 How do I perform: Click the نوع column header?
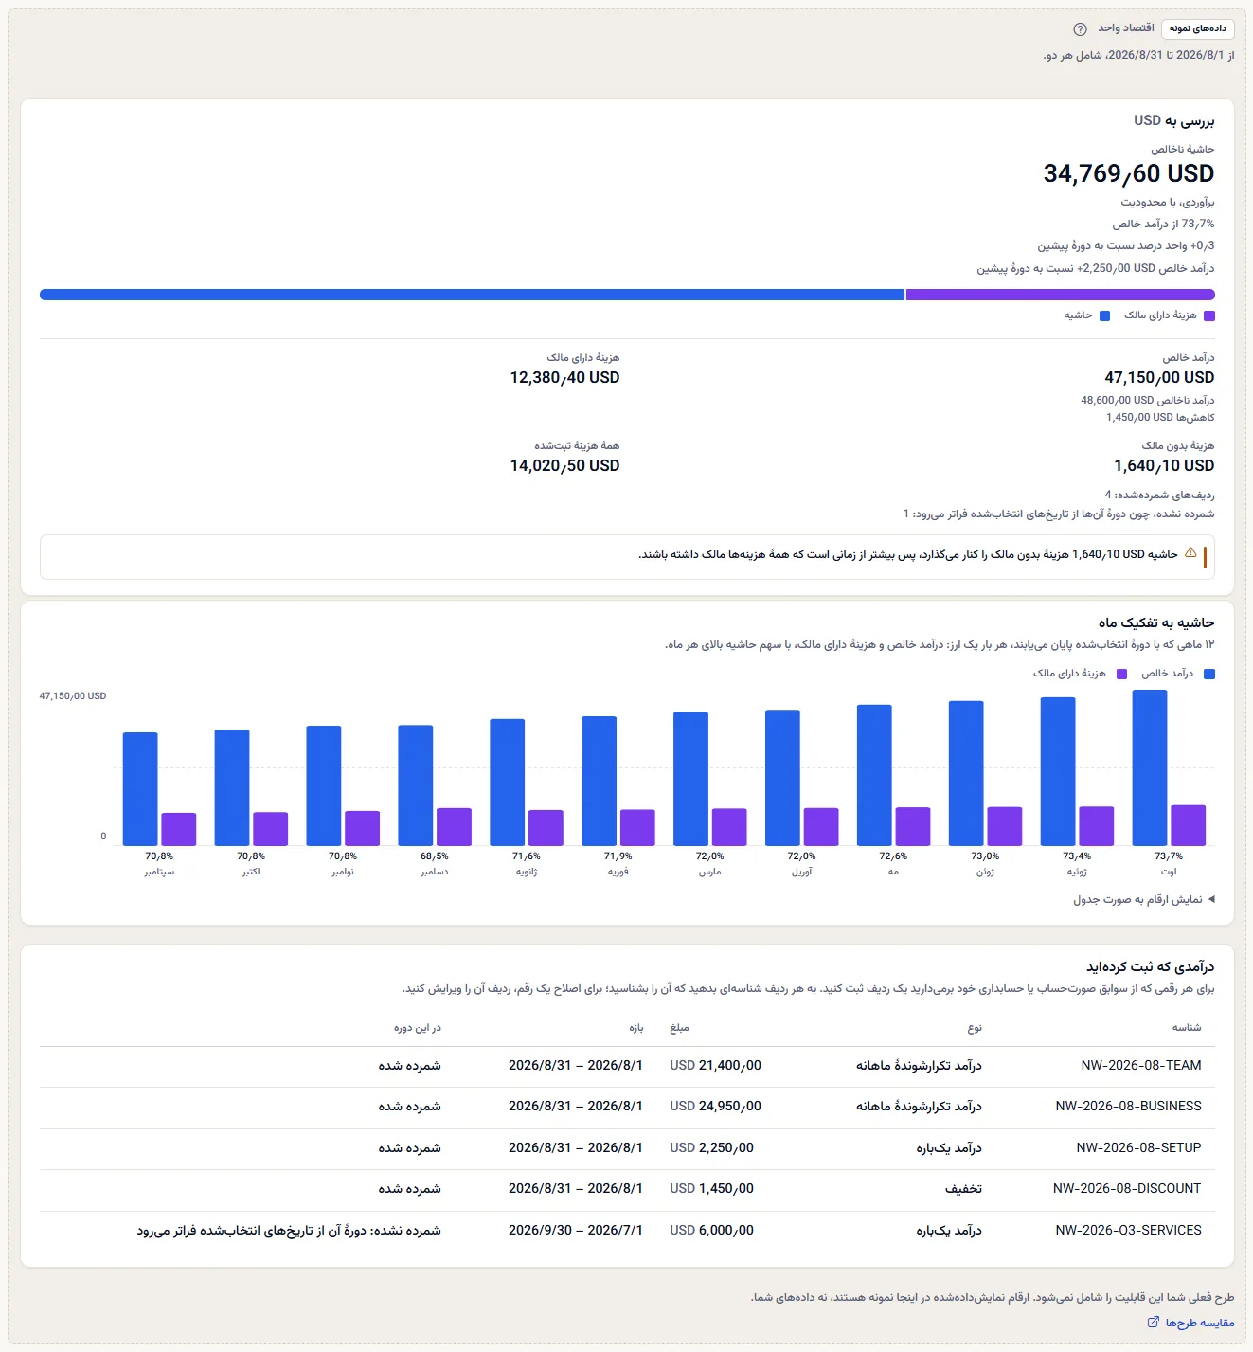click(975, 1028)
